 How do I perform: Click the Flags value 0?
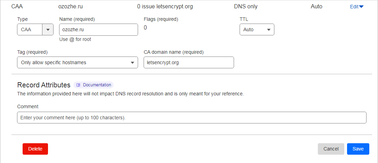coord(145,28)
